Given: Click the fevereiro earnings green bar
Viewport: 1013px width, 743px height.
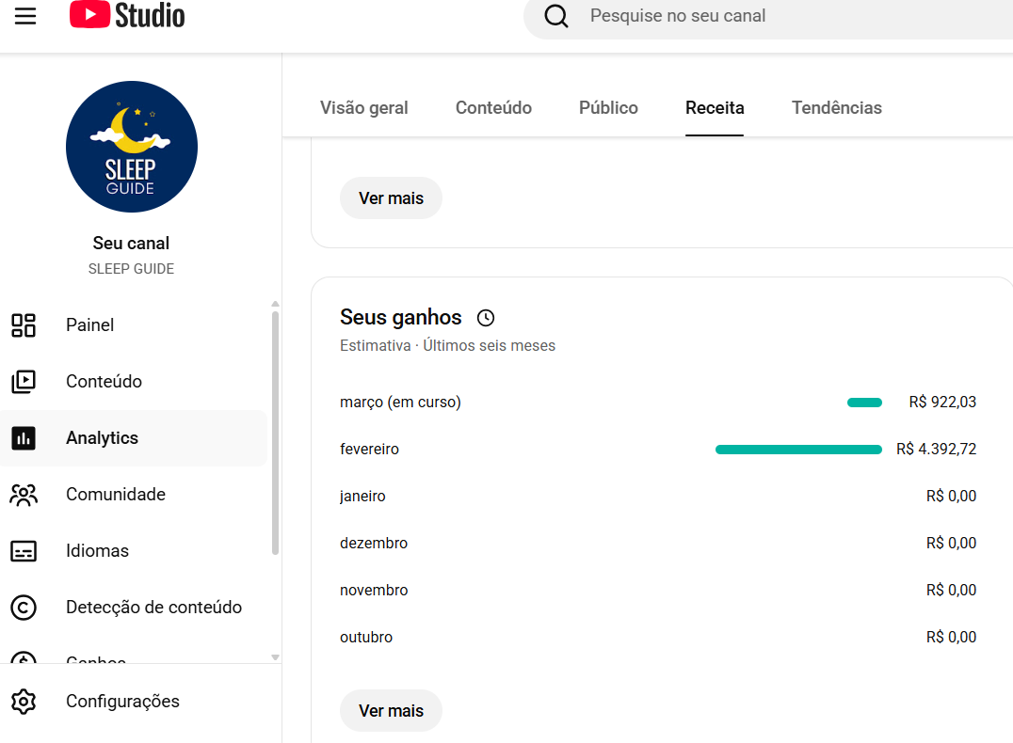Looking at the screenshot, I should coord(798,450).
